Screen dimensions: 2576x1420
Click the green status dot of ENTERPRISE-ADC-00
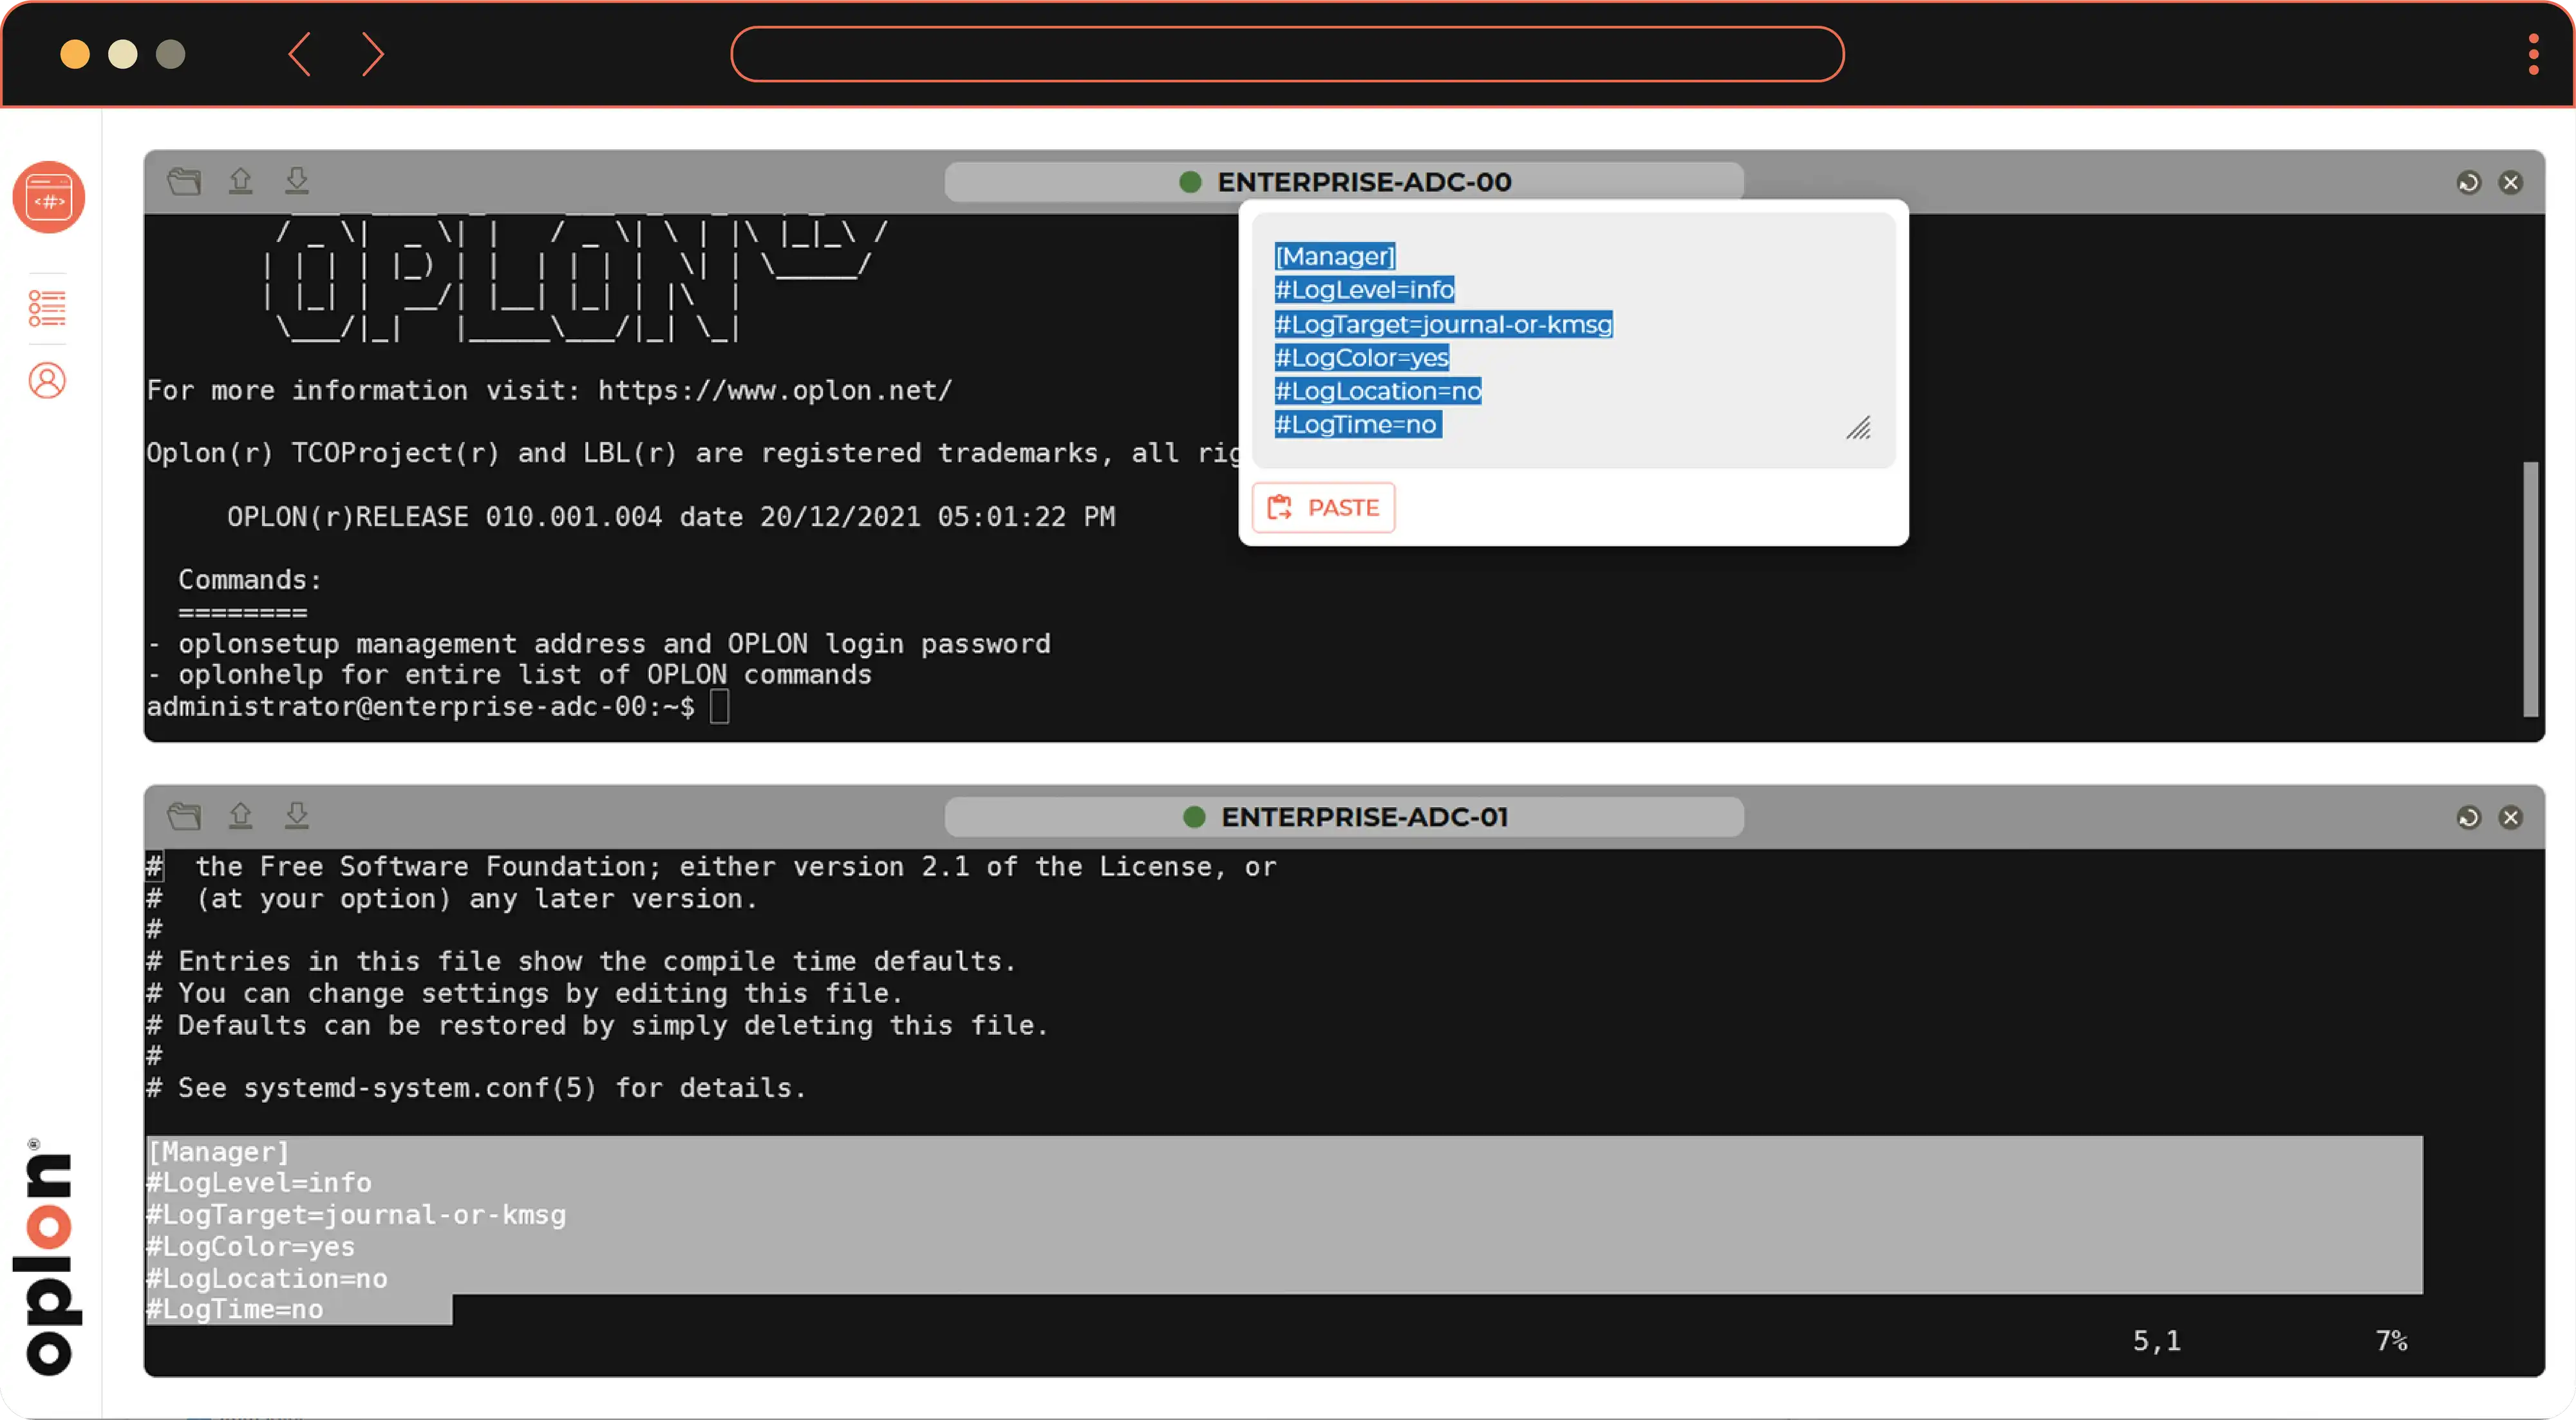pos(1189,182)
